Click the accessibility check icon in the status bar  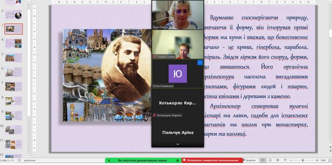click(19, 160)
